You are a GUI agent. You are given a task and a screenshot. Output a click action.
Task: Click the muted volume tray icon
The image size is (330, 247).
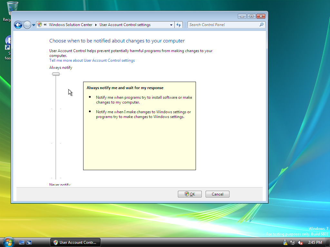pos(300,242)
